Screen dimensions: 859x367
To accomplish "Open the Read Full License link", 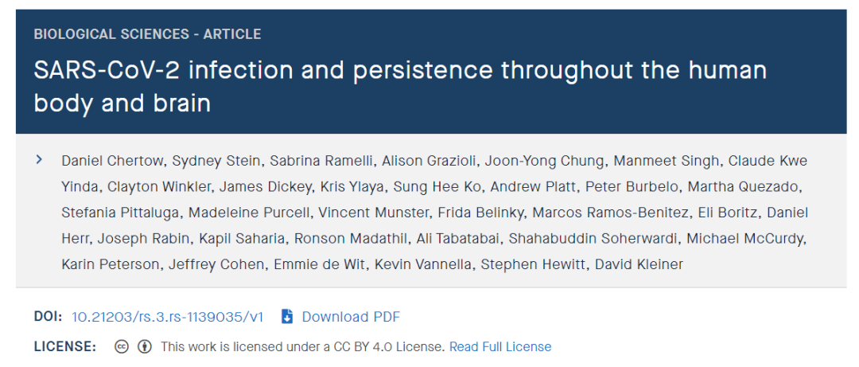I will point(500,346).
